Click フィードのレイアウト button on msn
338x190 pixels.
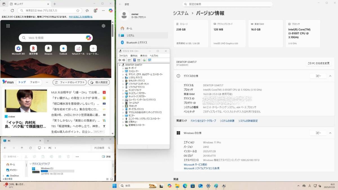70,82
